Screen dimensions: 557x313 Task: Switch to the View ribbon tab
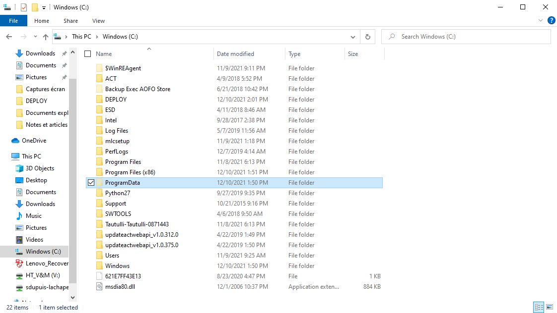pos(98,21)
